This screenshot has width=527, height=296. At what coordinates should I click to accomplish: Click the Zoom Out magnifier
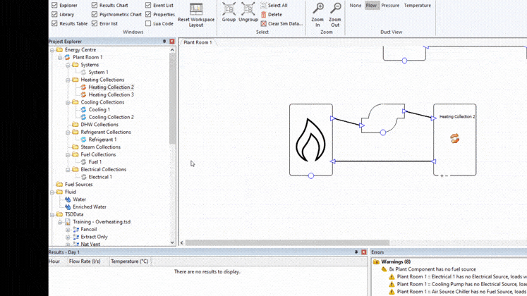pos(335,8)
